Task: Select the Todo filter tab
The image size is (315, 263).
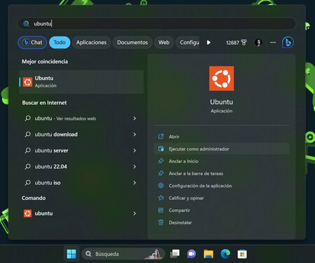Action: pos(59,43)
